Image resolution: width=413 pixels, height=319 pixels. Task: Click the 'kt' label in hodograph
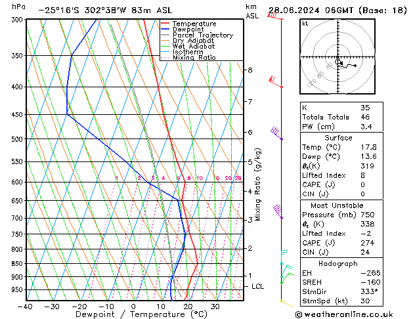[x=305, y=24]
